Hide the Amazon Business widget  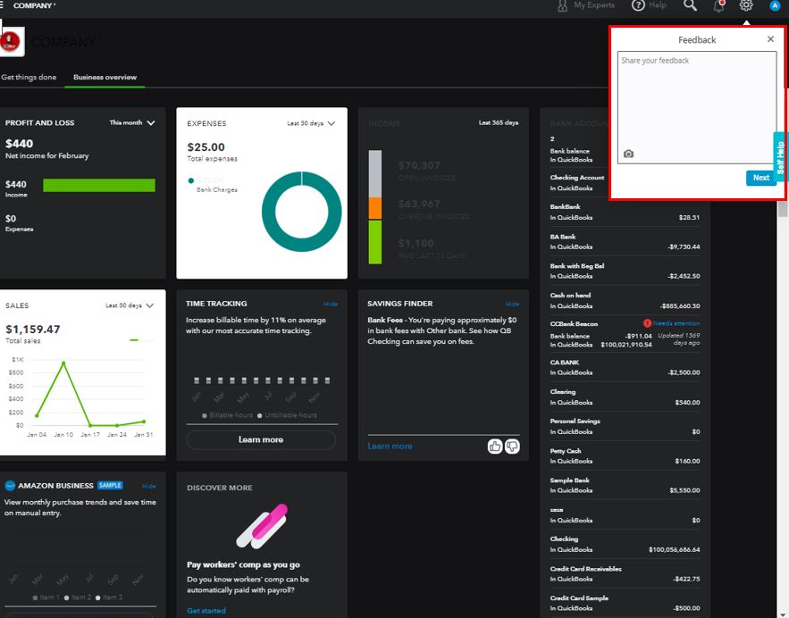click(x=148, y=486)
